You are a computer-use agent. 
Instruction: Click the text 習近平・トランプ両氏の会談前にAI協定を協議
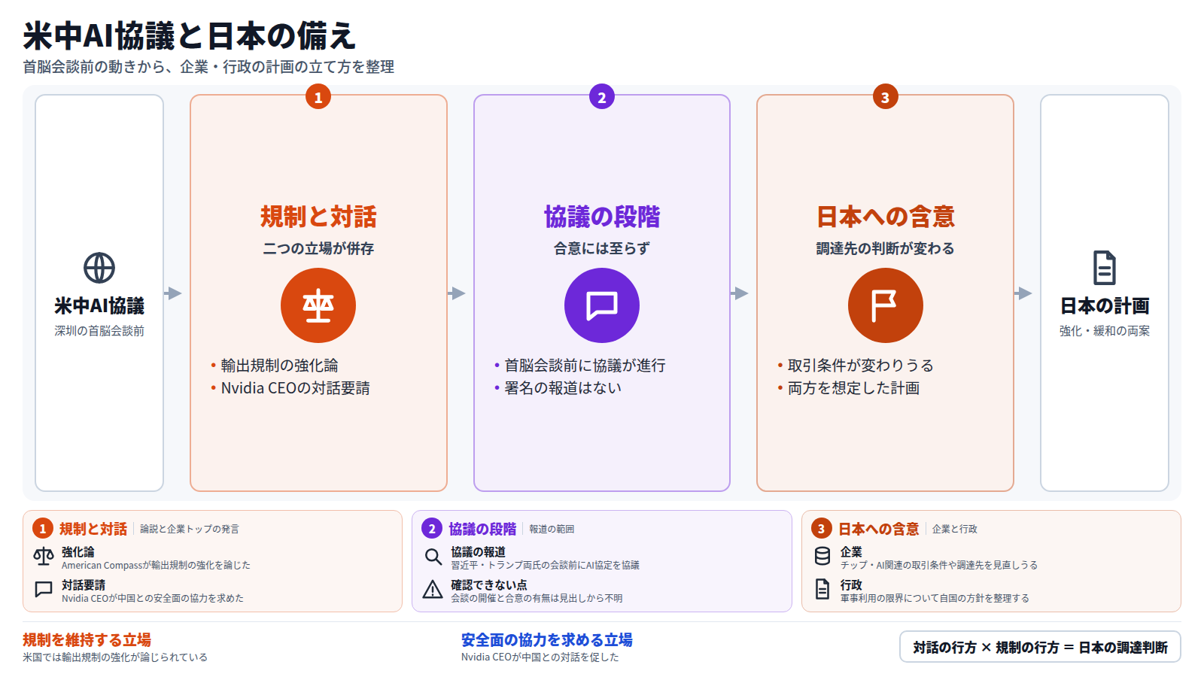pyautogui.click(x=545, y=566)
